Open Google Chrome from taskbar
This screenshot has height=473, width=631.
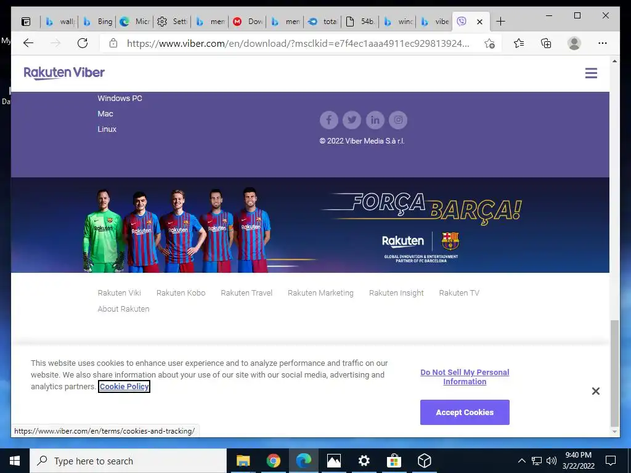click(x=273, y=461)
